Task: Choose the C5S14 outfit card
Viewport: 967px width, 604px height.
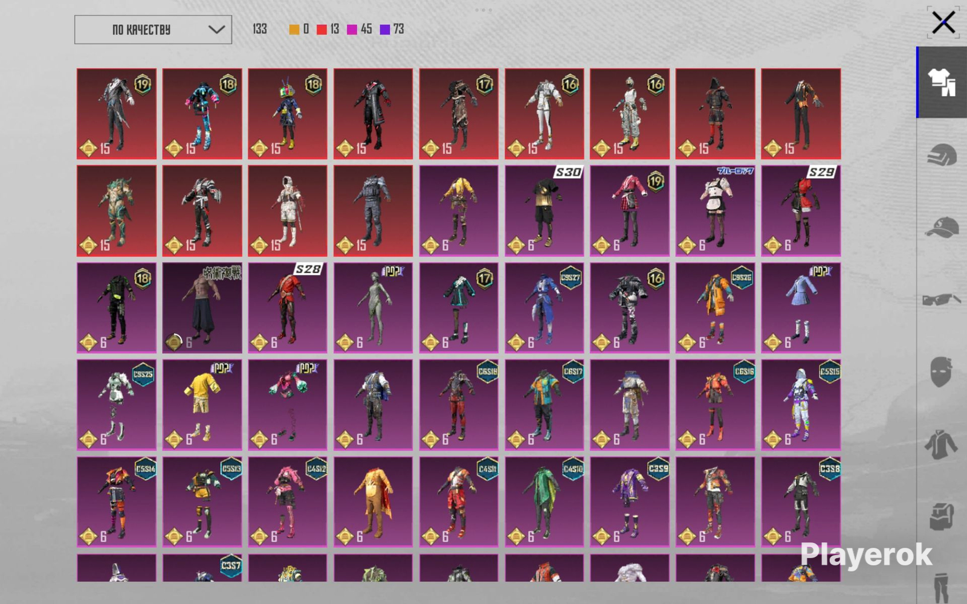Action: point(117,502)
